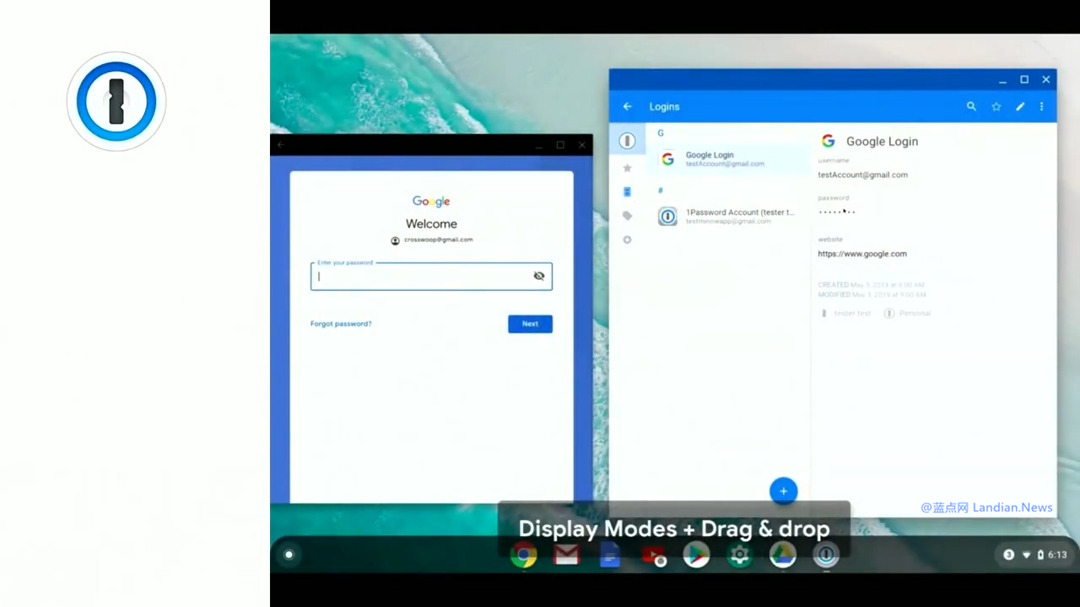Go back in the Google sign-in window
Screen dimensions: 1080x607
point(281,145)
